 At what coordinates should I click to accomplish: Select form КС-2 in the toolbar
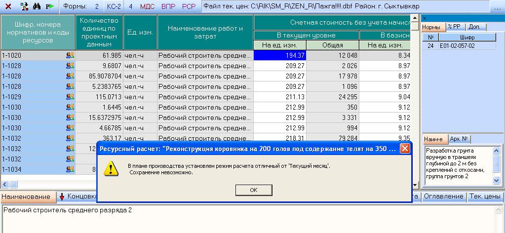(114, 6)
